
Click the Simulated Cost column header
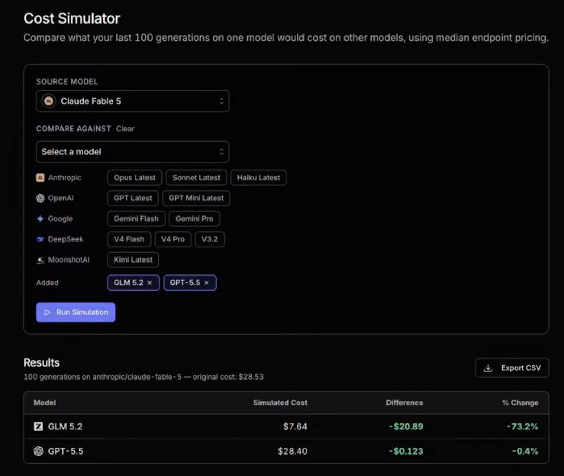[280, 403]
